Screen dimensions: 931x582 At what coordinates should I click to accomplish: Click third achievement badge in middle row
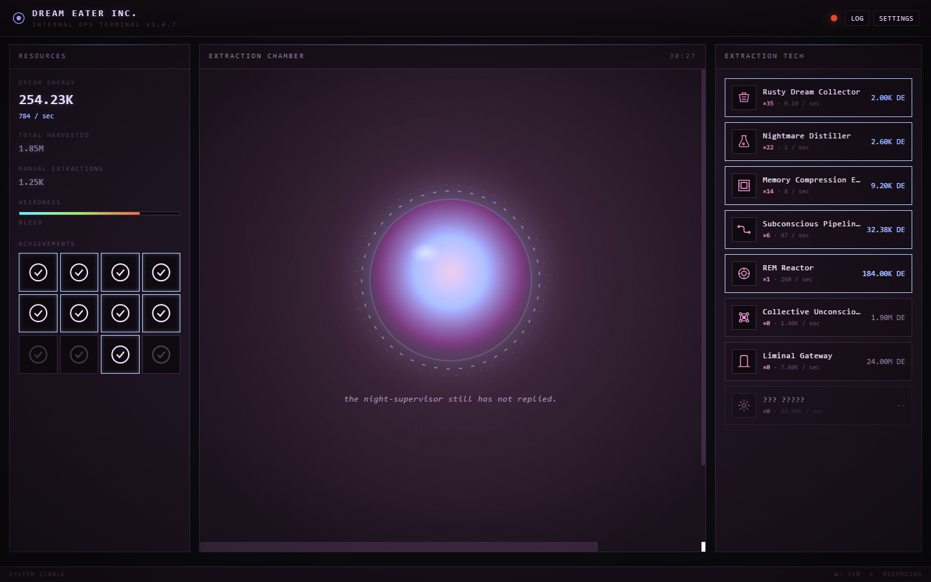pyautogui.click(x=120, y=314)
